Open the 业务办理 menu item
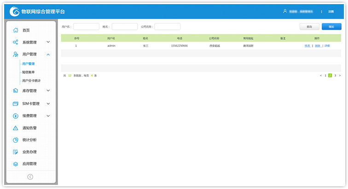 tap(29, 152)
